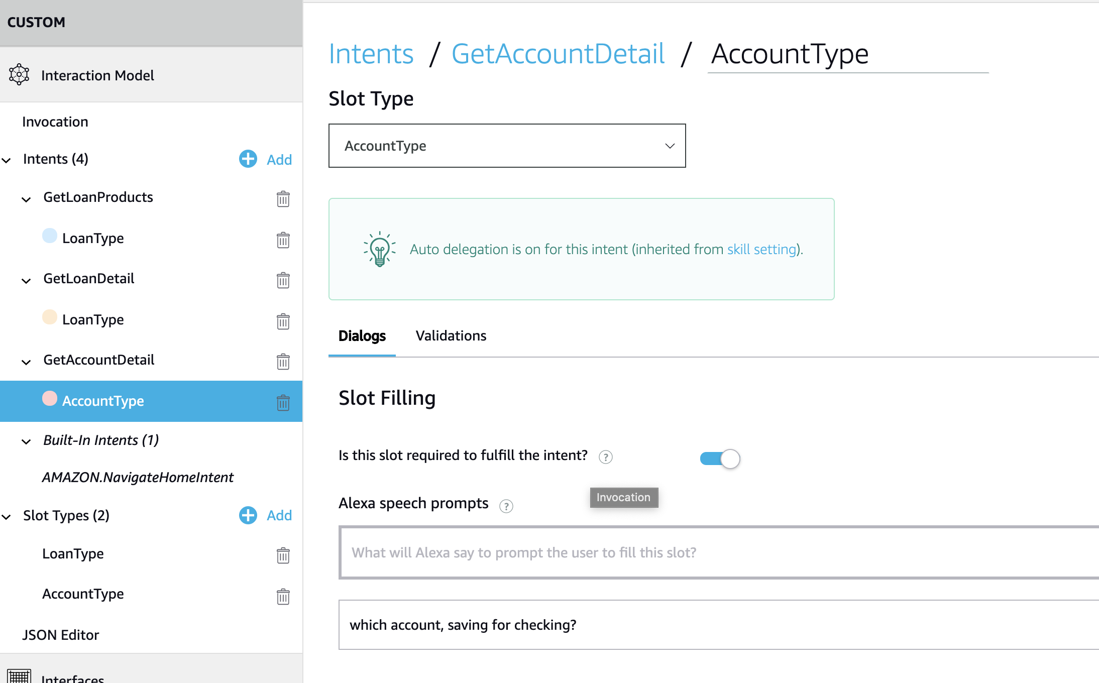The height and width of the screenshot is (683, 1099).
Task: Go to GetAccountDetail in the breadcrumb
Action: pyautogui.click(x=558, y=54)
